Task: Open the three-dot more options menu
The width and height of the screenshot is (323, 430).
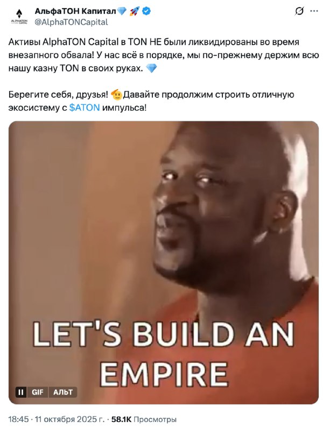Action: click(314, 11)
